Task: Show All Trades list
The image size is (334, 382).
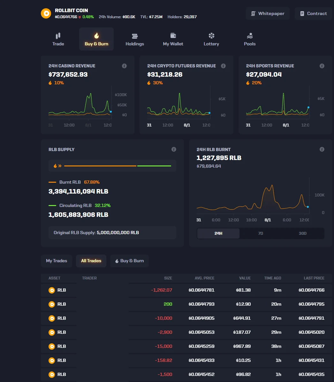Action: (x=91, y=261)
